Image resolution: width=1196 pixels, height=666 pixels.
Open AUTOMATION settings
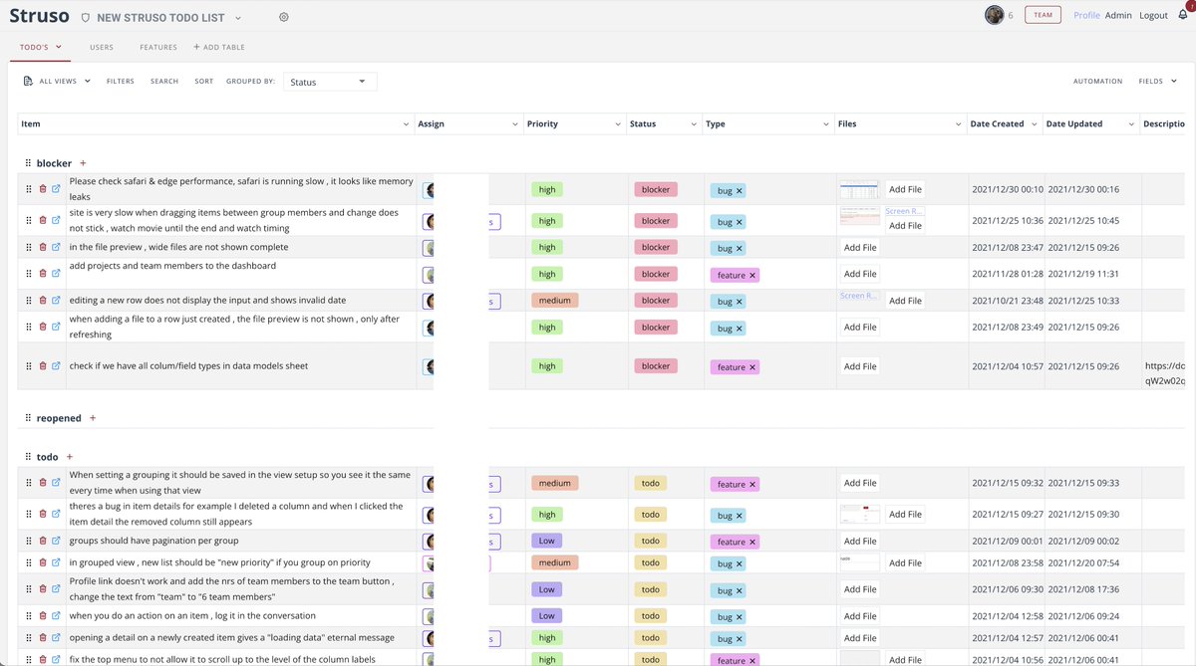point(1097,81)
